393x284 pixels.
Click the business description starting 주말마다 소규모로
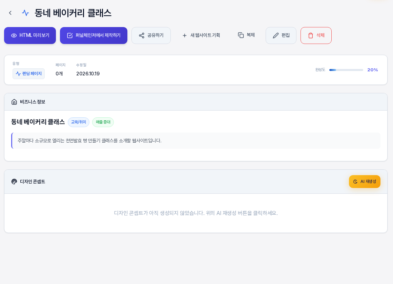click(89, 141)
